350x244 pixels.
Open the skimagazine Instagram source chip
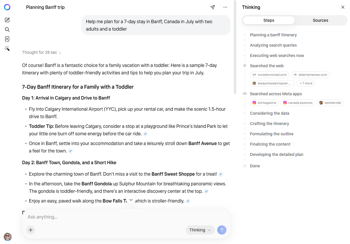pos(264,102)
